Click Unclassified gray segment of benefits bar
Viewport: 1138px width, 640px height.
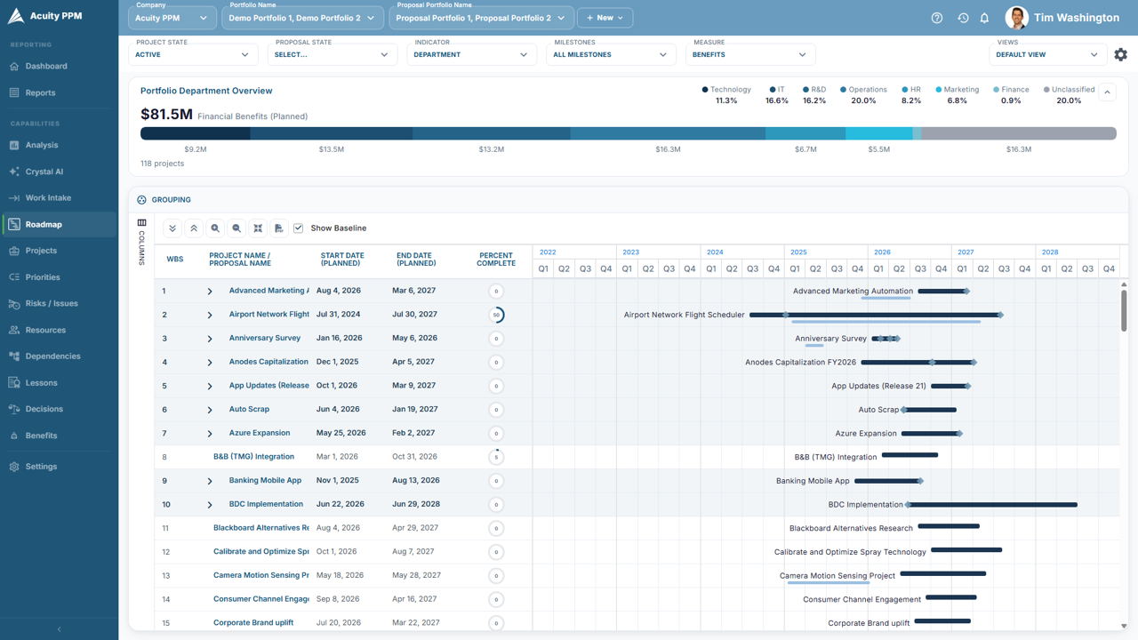coord(1019,133)
